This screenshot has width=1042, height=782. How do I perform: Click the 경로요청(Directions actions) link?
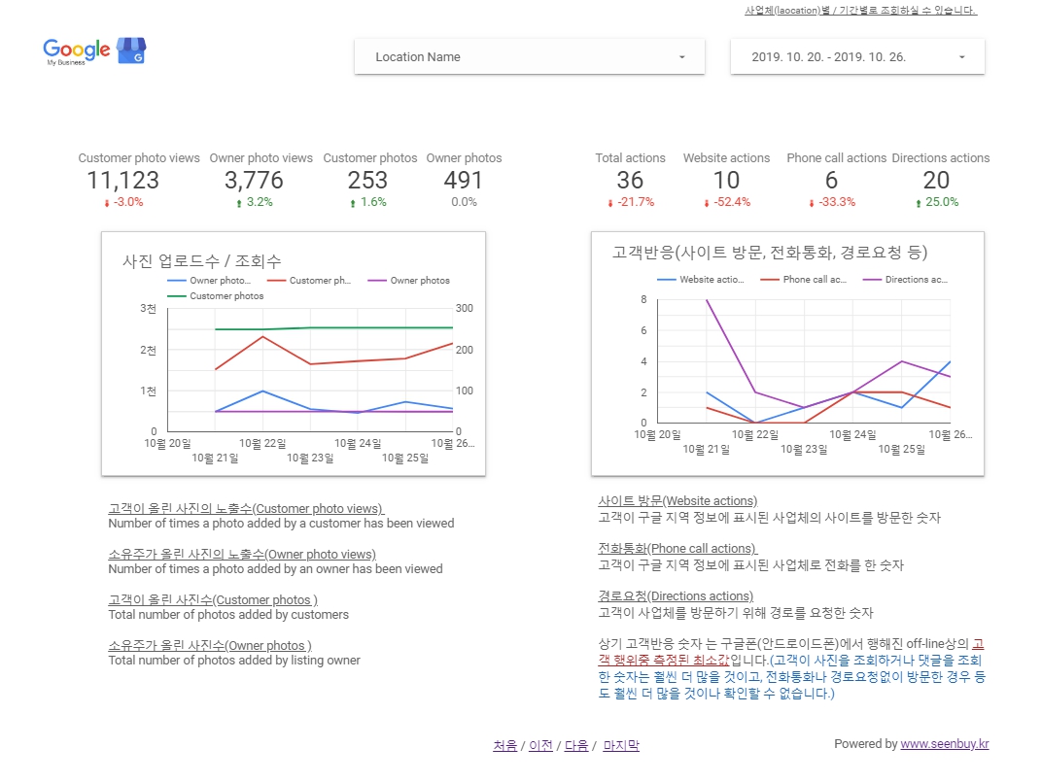(x=675, y=595)
